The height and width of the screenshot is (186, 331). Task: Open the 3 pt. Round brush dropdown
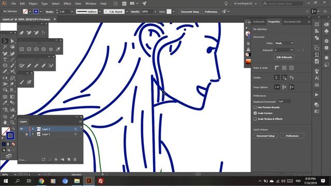[127, 11]
